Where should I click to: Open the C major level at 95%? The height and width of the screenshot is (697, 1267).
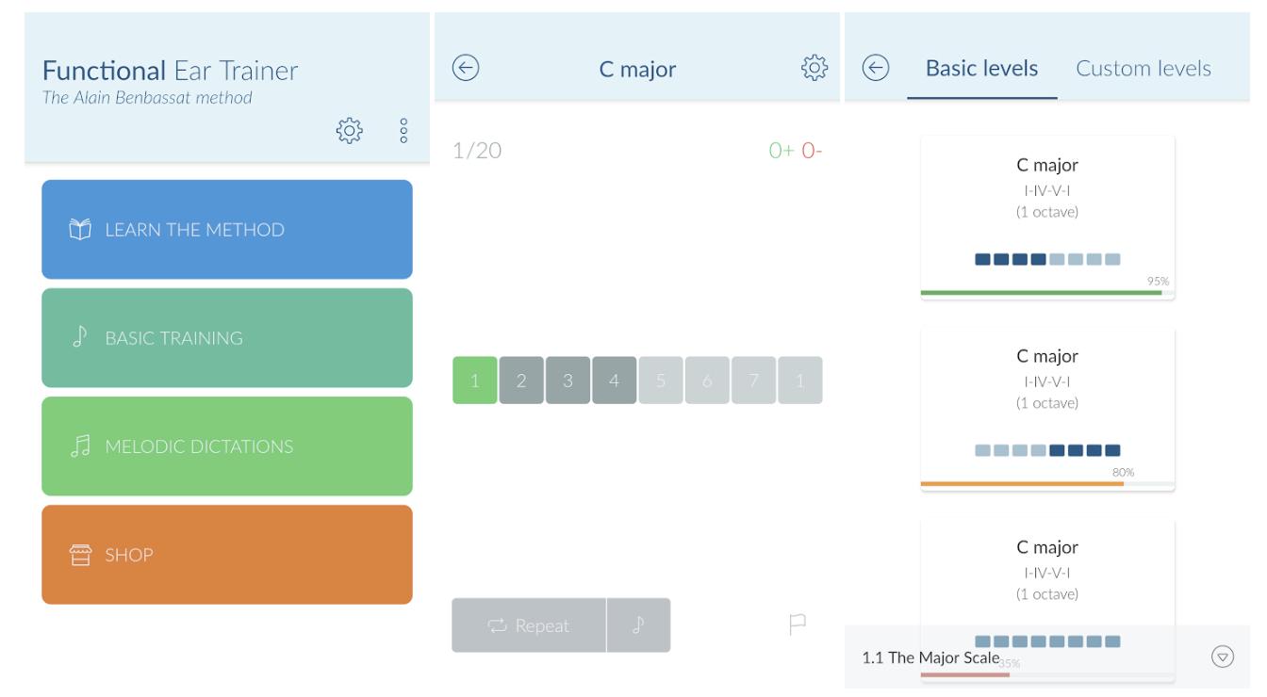[1047, 217]
